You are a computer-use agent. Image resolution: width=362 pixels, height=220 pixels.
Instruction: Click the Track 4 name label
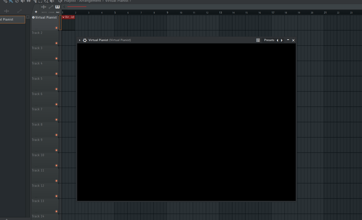[37, 63]
